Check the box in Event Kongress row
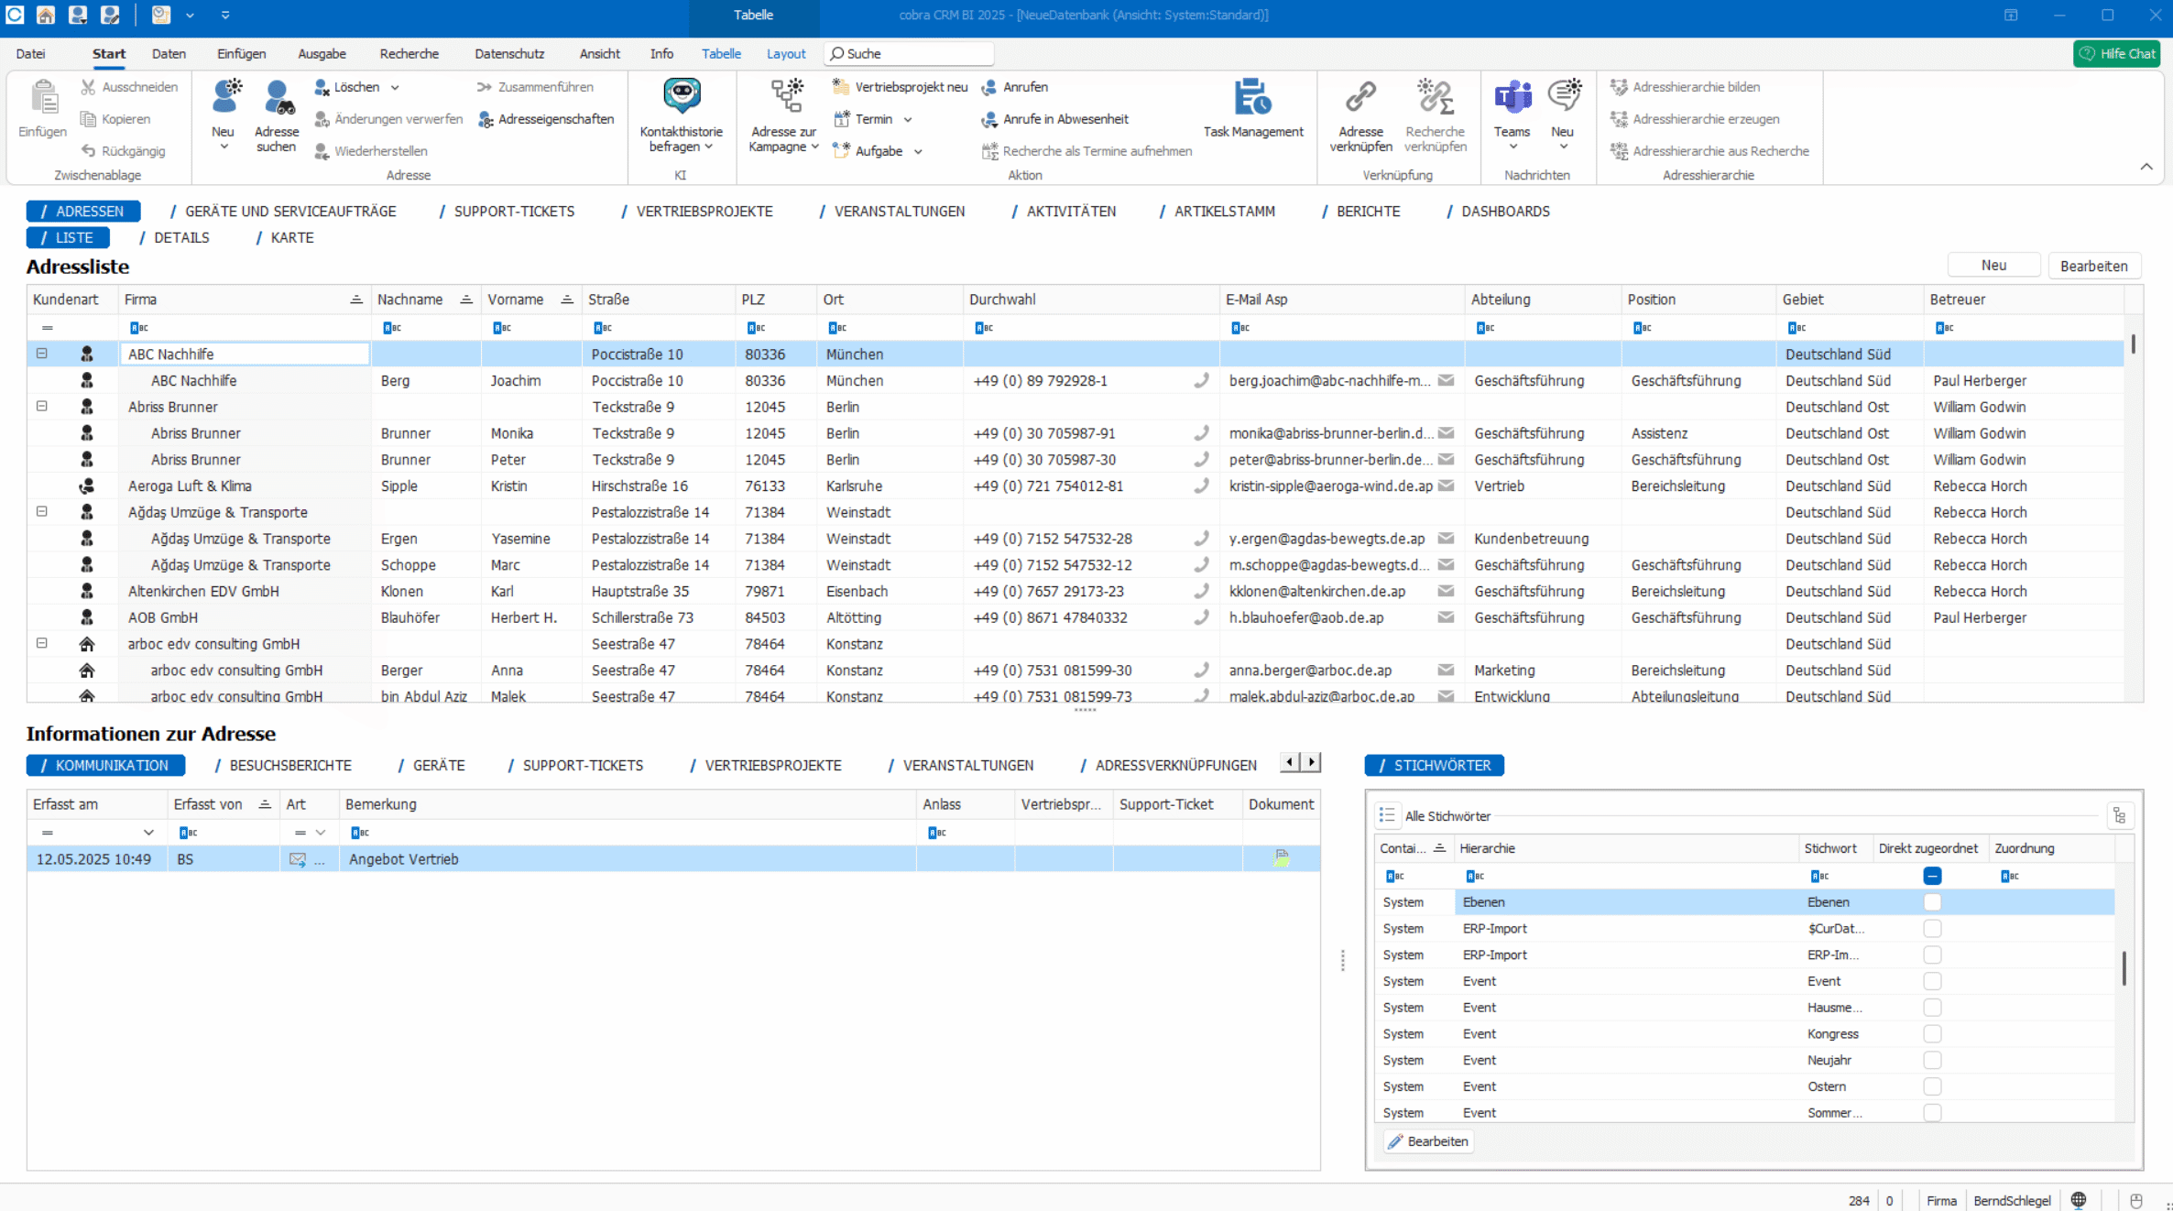 (x=1932, y=1033)
